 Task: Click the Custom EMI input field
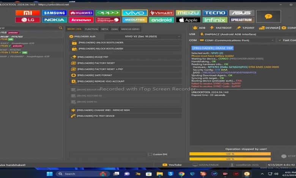point(108,154)
